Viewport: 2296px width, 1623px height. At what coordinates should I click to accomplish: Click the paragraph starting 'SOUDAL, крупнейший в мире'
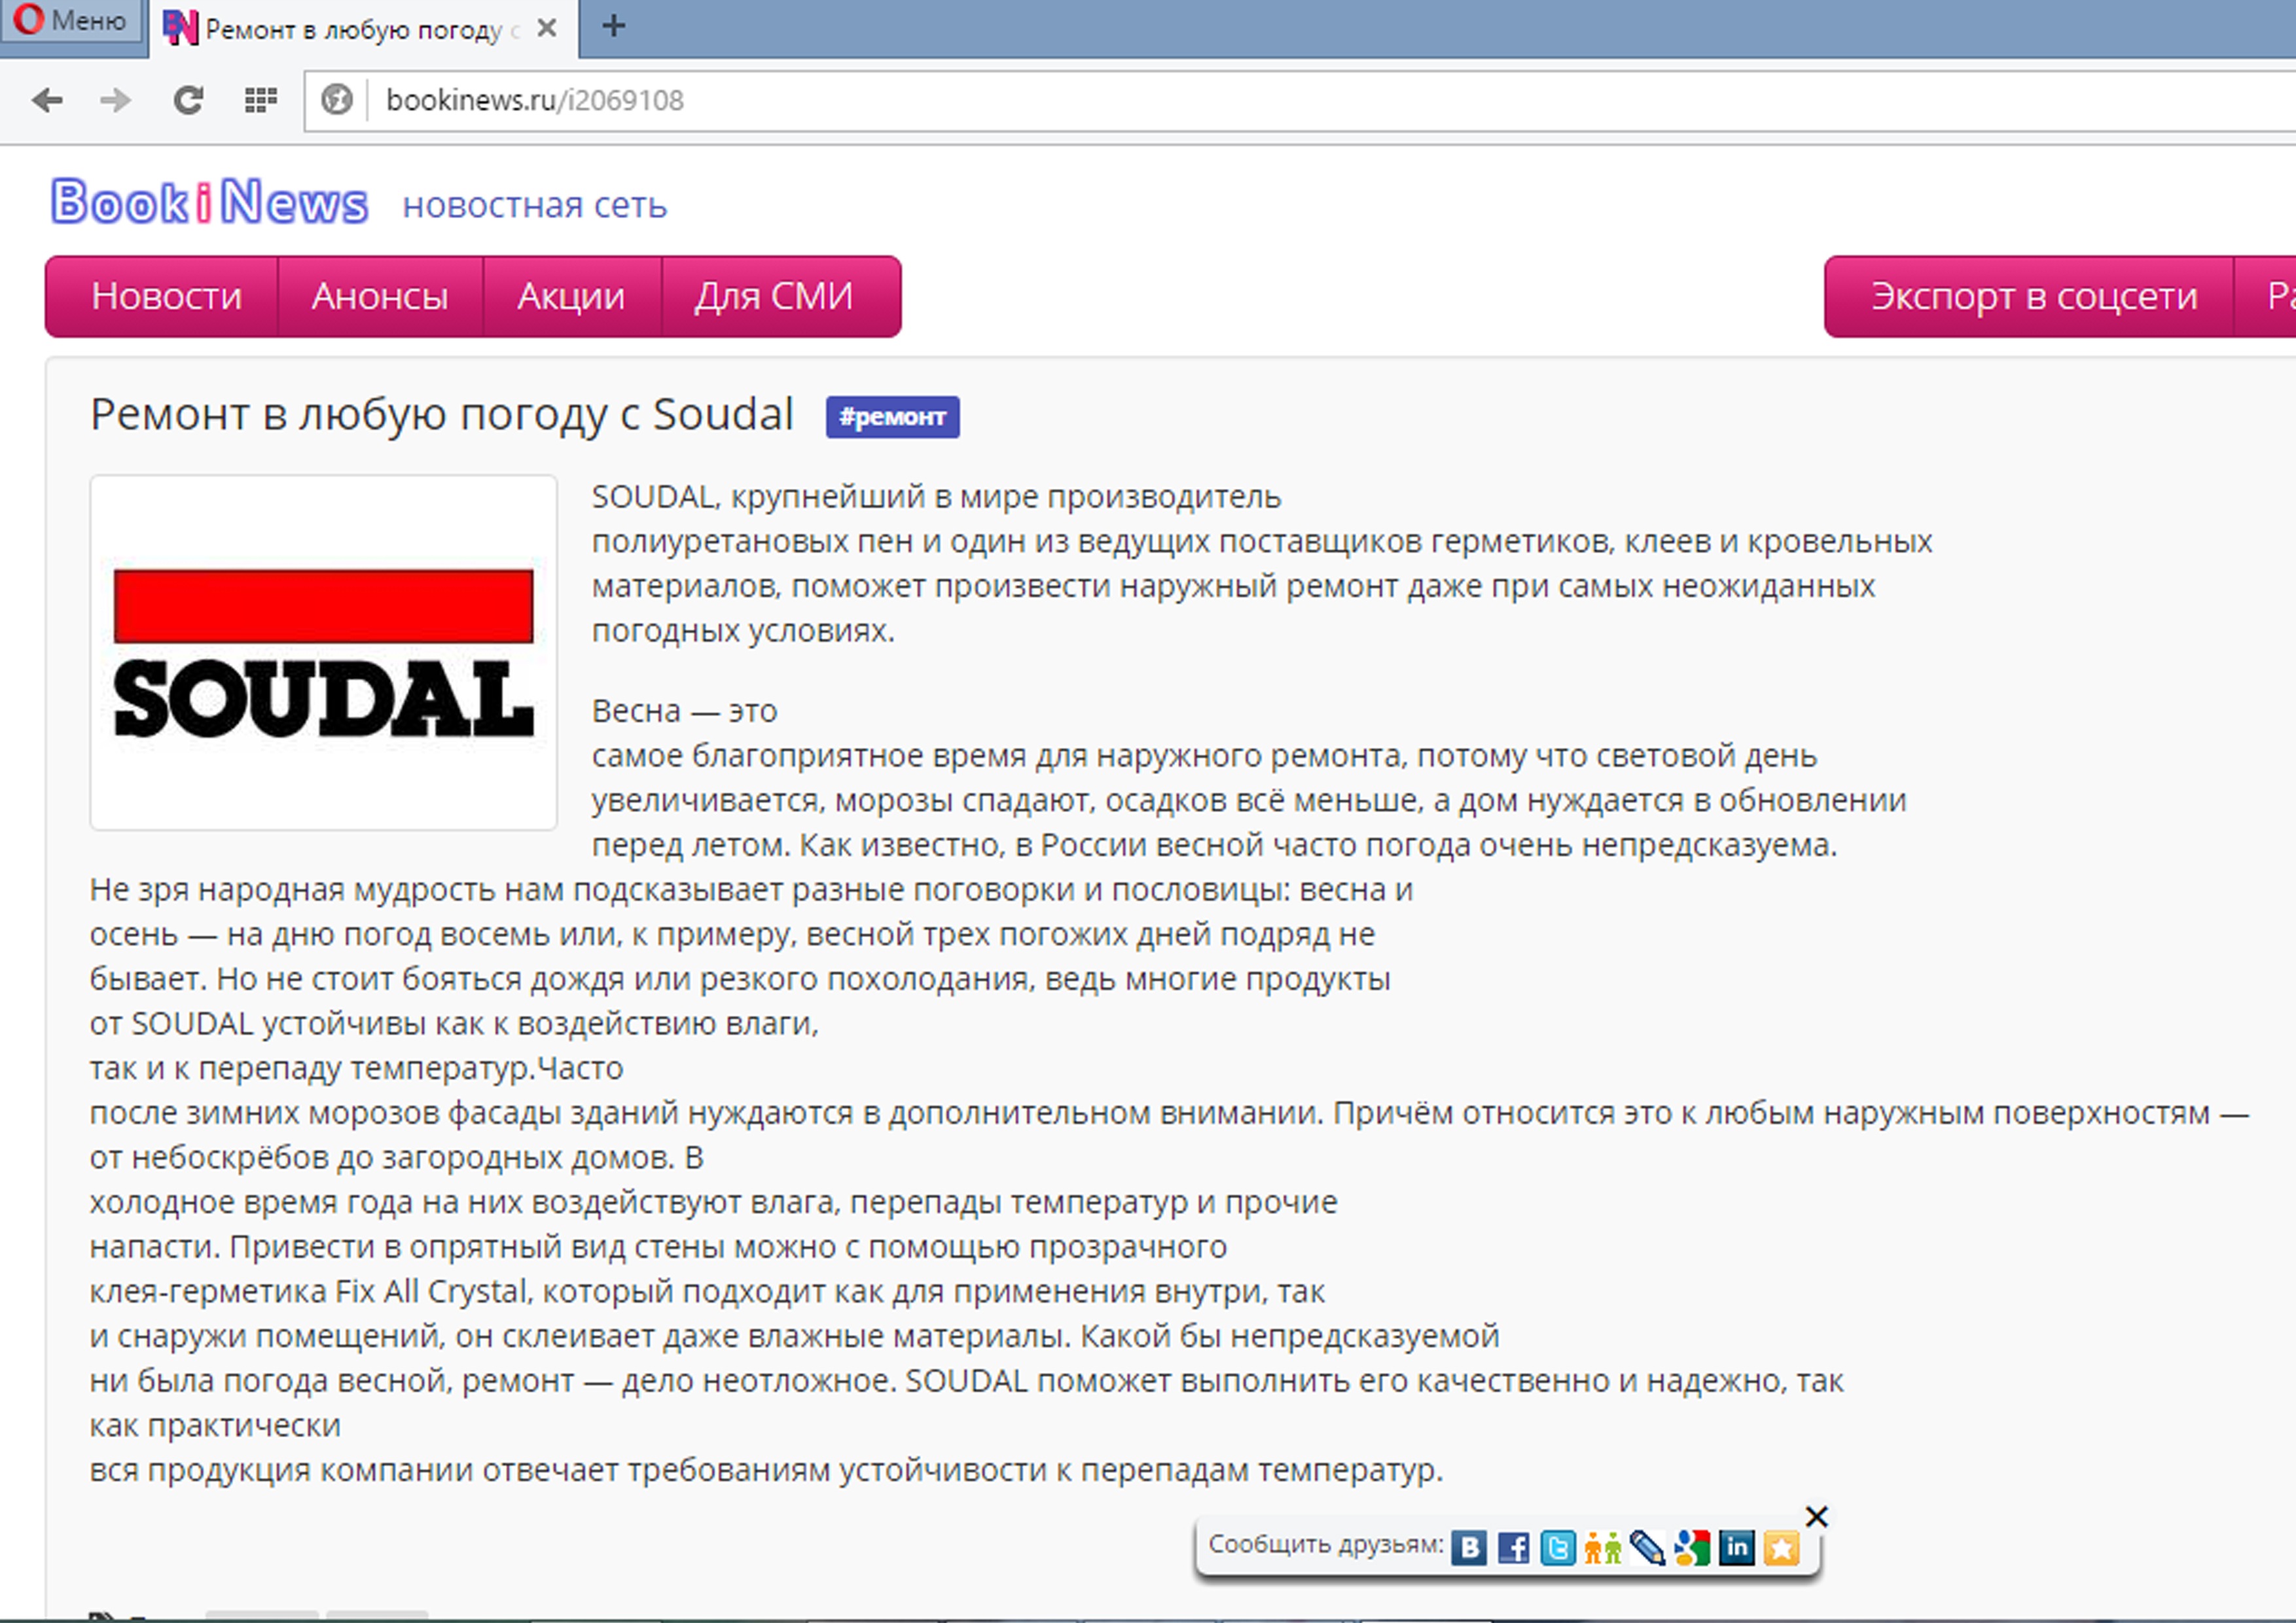tap(1262, 564)
